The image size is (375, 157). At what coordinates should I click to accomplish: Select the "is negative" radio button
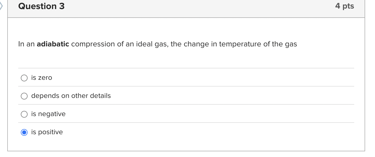coord(24,114)
